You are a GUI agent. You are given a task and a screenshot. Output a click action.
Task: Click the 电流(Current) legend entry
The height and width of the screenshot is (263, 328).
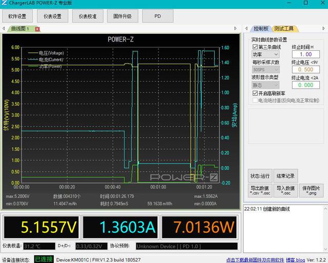click(46, 59)
